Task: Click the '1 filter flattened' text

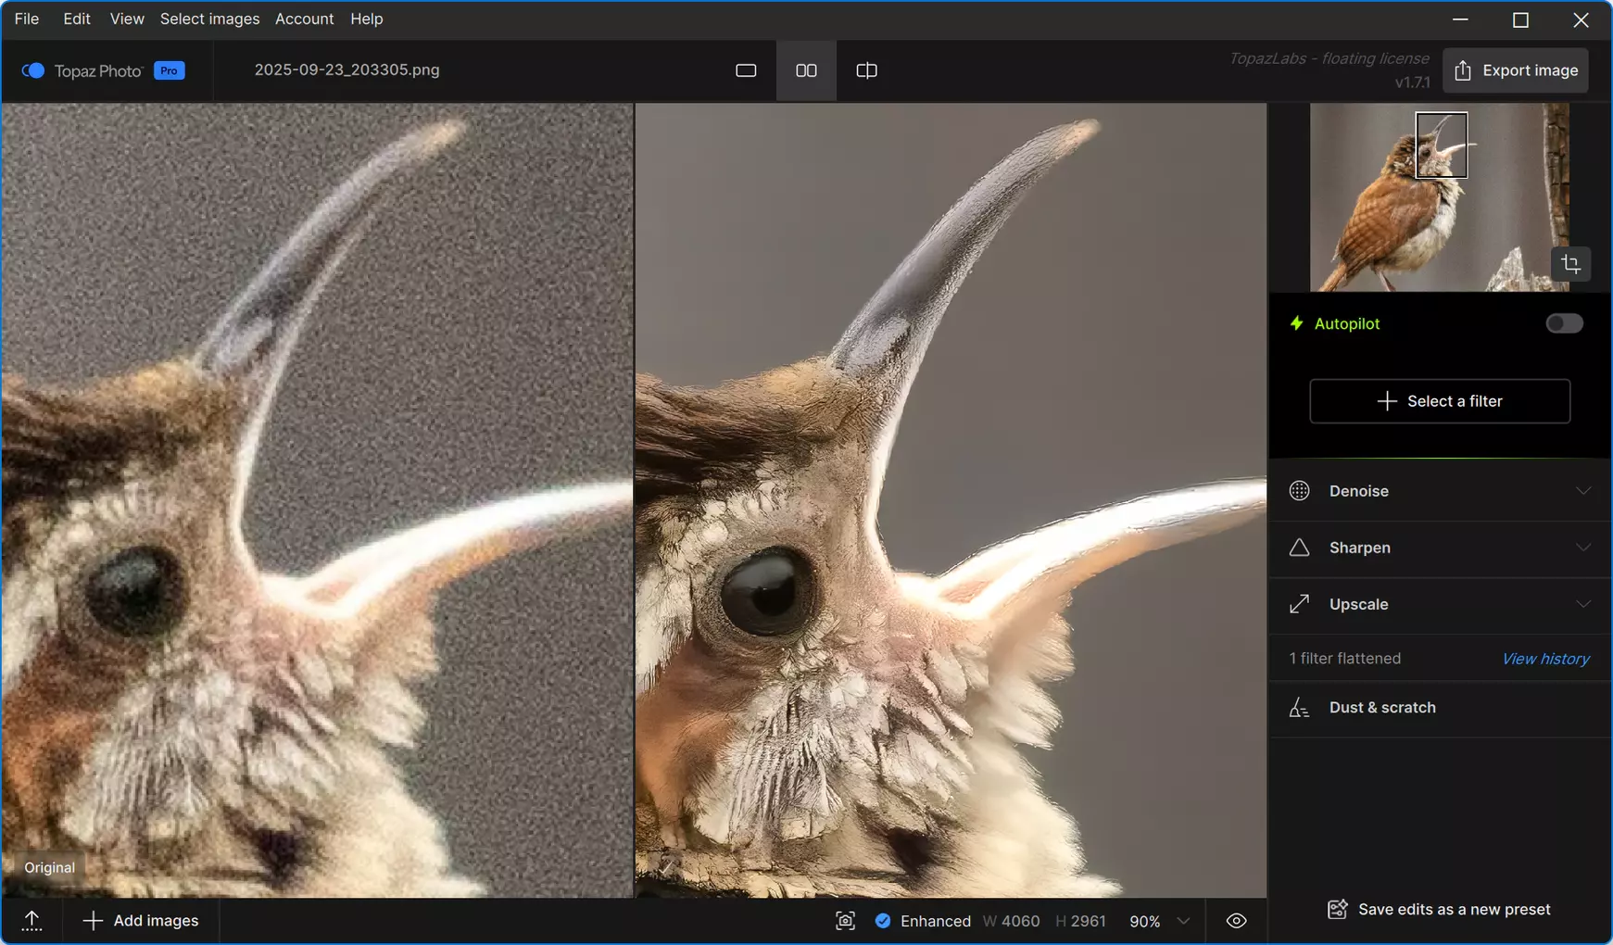Action: 1344,659
